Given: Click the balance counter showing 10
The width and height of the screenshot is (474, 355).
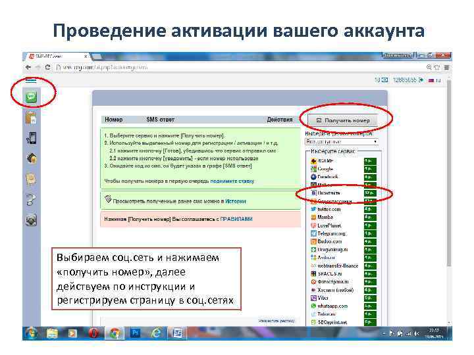Looking at the screenshot, I should (381, 80).
